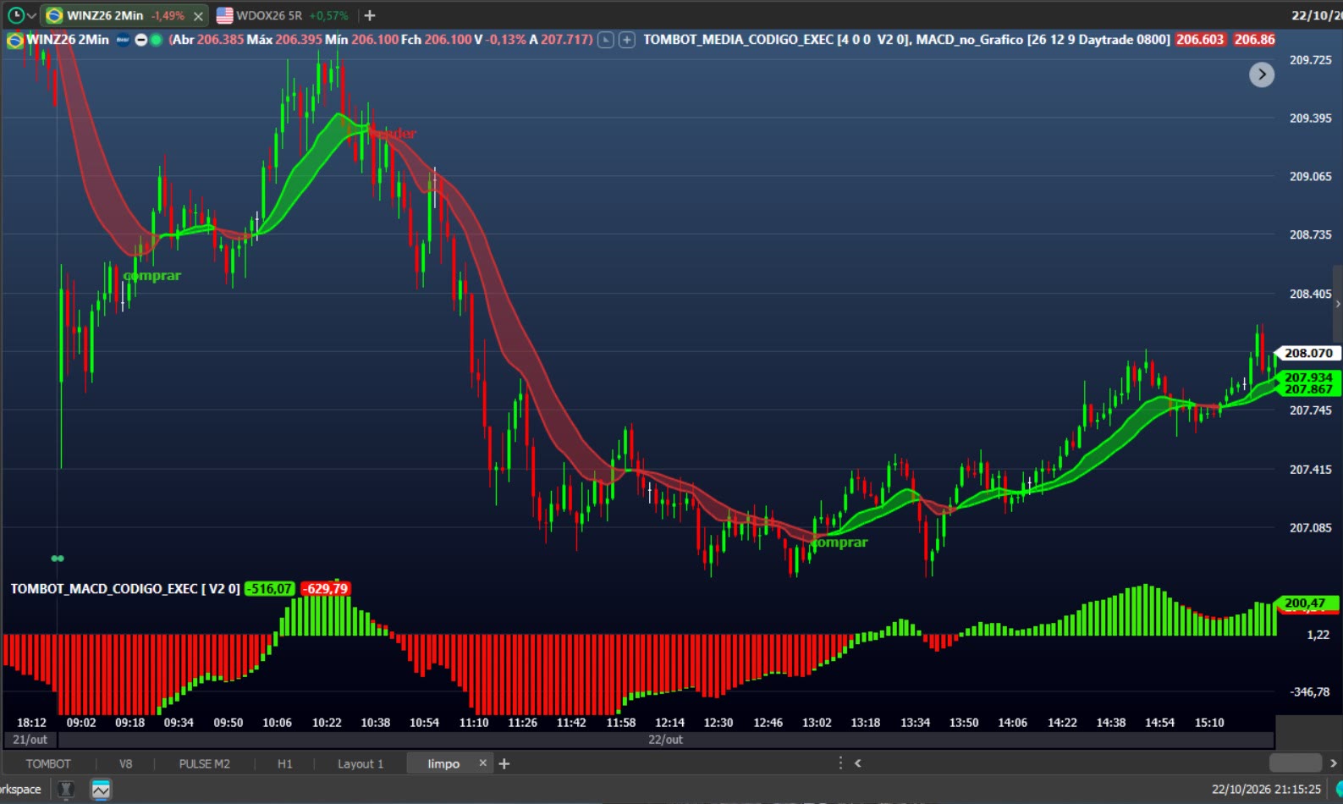Click the Brazil flag icon beside WINZ26 title
The height and width of the screenshot is (804, 1343).
(x=15, y=40)
